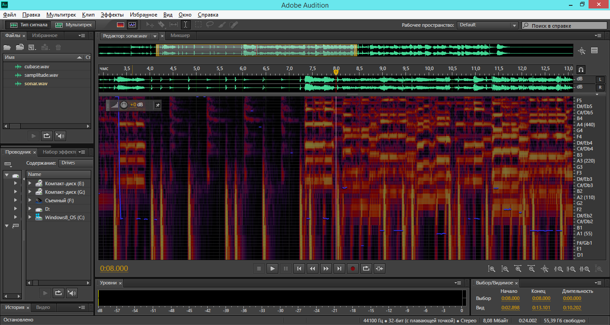The image size is (610, 325).
Task: Click the playhead marker at 8.0 seconds
Action: coord(336,71)
